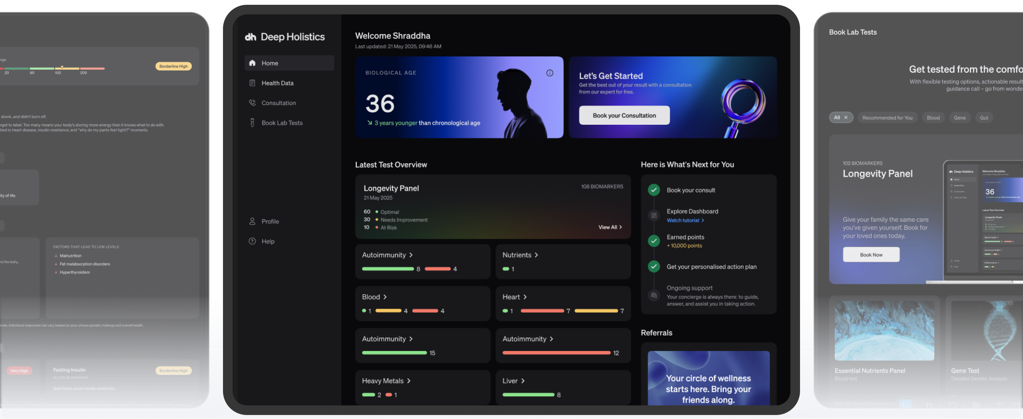Click Fat malabsorption disorders entry

click(x=85, y=264)
